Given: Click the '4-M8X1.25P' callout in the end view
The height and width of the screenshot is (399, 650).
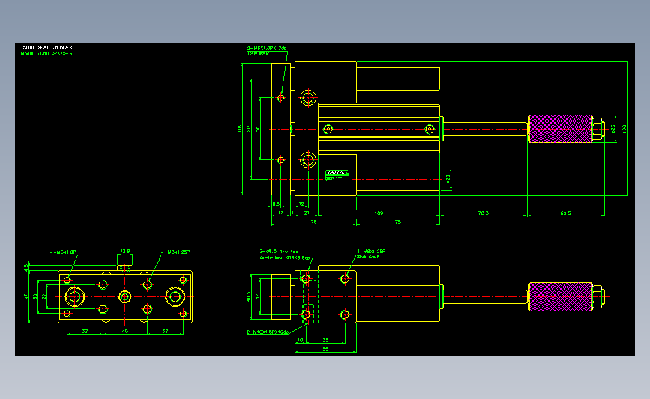Looking at the screenshot, I should click(175, 252).
